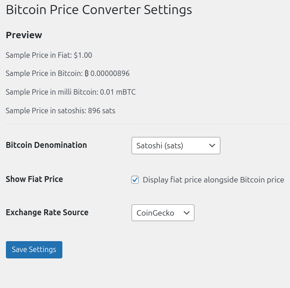The image size is (290, 288).
Task: Toggle the Show Fiat Price checkbox
Action: [135, 180]
